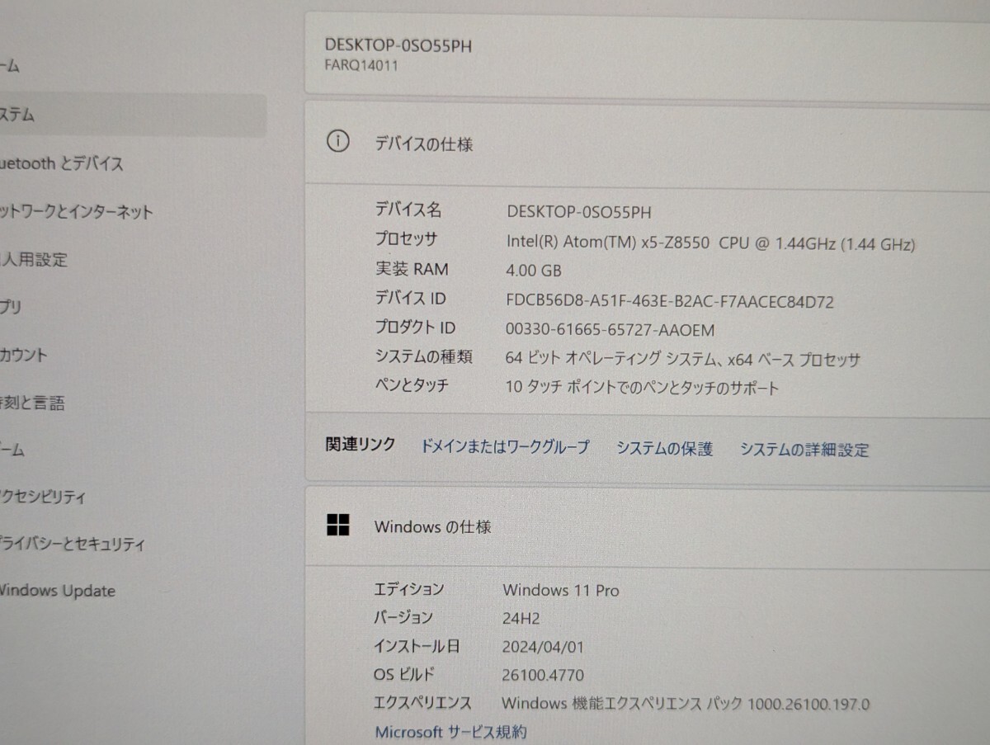Image resolution: width=990 pixels, height=745 pixels.
Task: Collapse the Windows の仕様 section header
Action: coord(648,526)
